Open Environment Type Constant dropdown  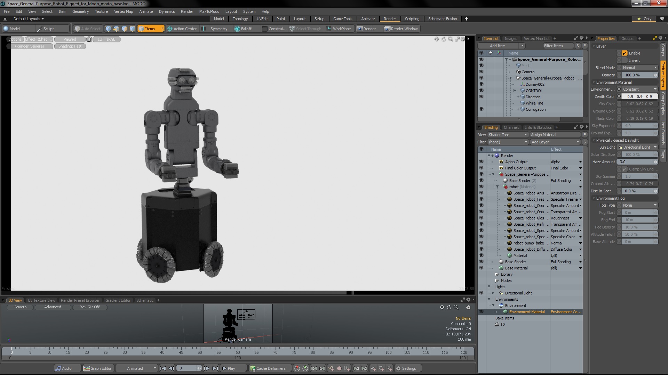[x=639, y=89]
